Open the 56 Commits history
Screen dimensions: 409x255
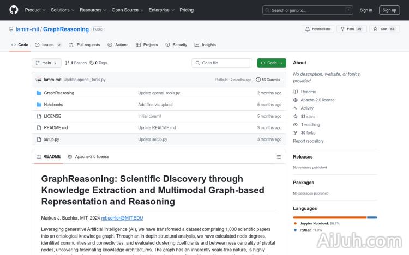click(268, 80)
